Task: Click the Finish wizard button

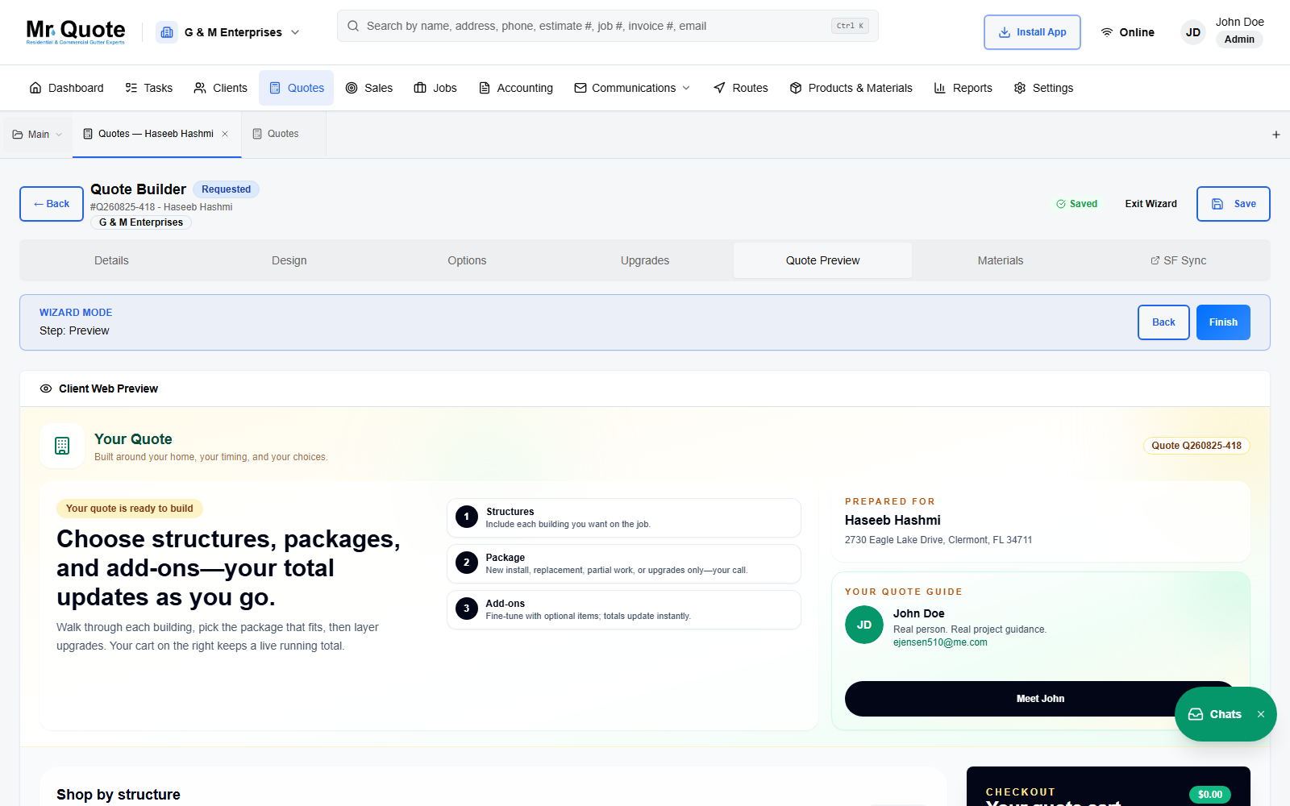Action: [x=1223, y=322]
